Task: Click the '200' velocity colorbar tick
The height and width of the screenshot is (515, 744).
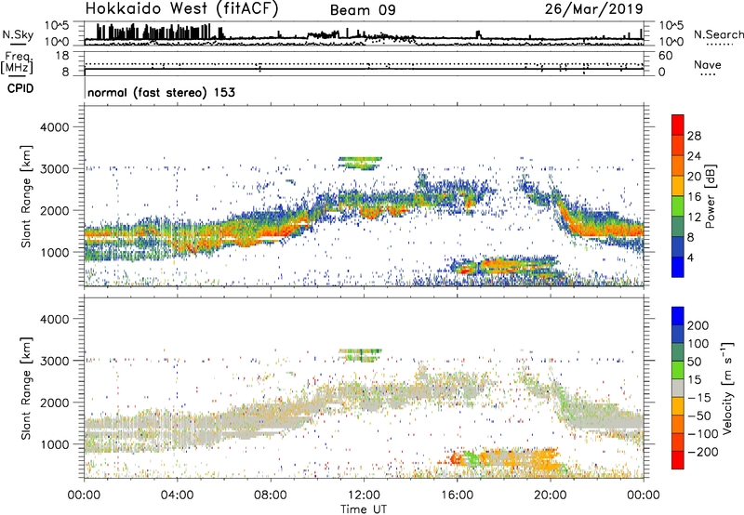Action: (698, 325)
